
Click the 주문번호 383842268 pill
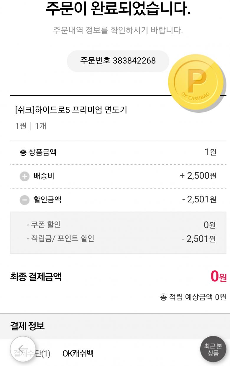[118, 61]
